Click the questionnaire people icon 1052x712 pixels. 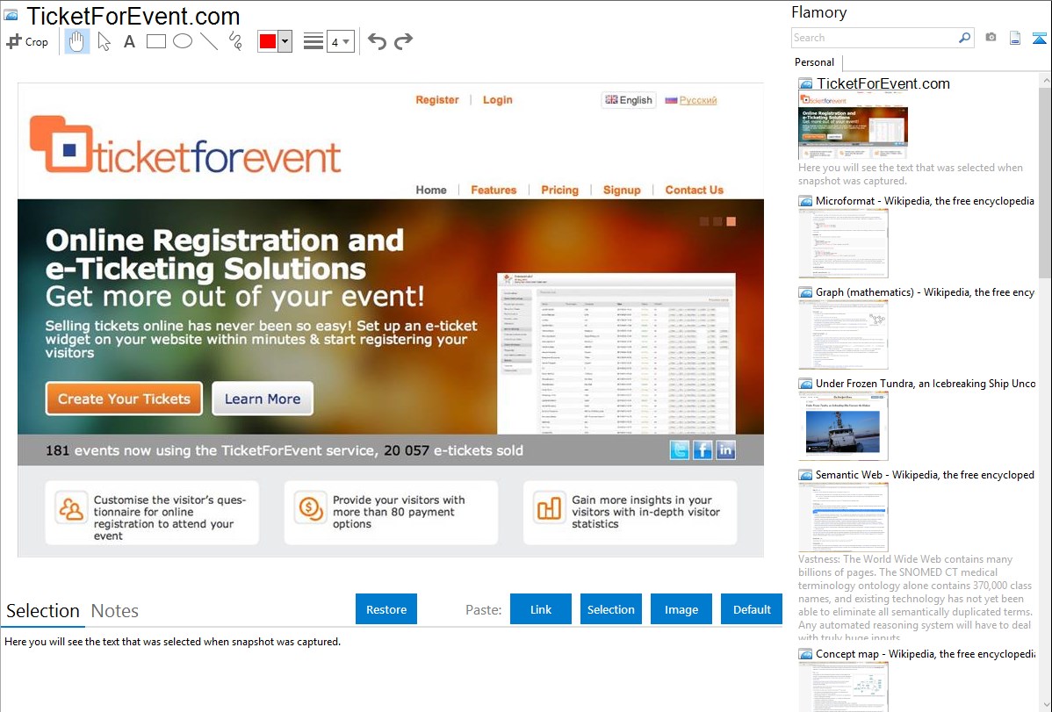pos(71,508)
